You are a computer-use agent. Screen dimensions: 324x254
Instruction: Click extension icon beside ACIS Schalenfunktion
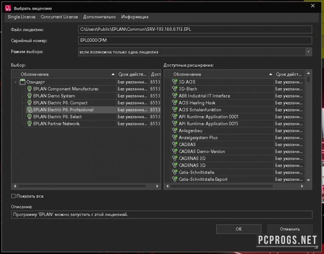pyautogui.click(x=175, y=110)
